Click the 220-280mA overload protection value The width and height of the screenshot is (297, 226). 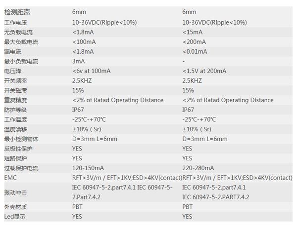pos(198,168)
